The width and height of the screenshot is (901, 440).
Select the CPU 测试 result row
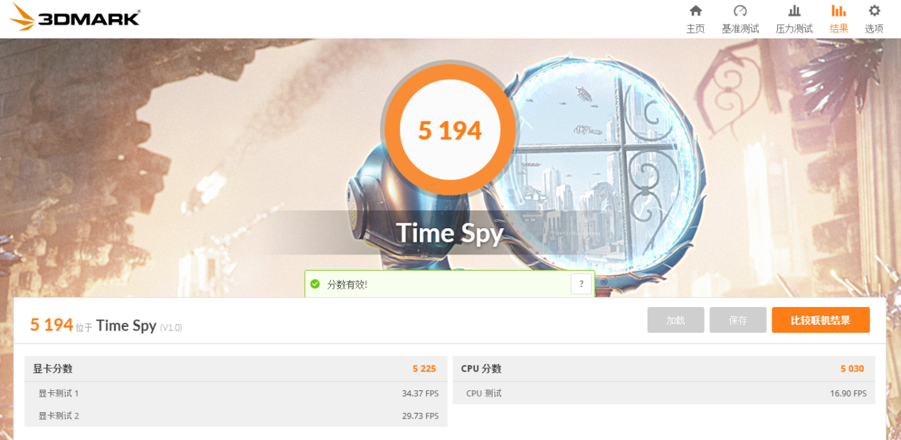point(664,393)
